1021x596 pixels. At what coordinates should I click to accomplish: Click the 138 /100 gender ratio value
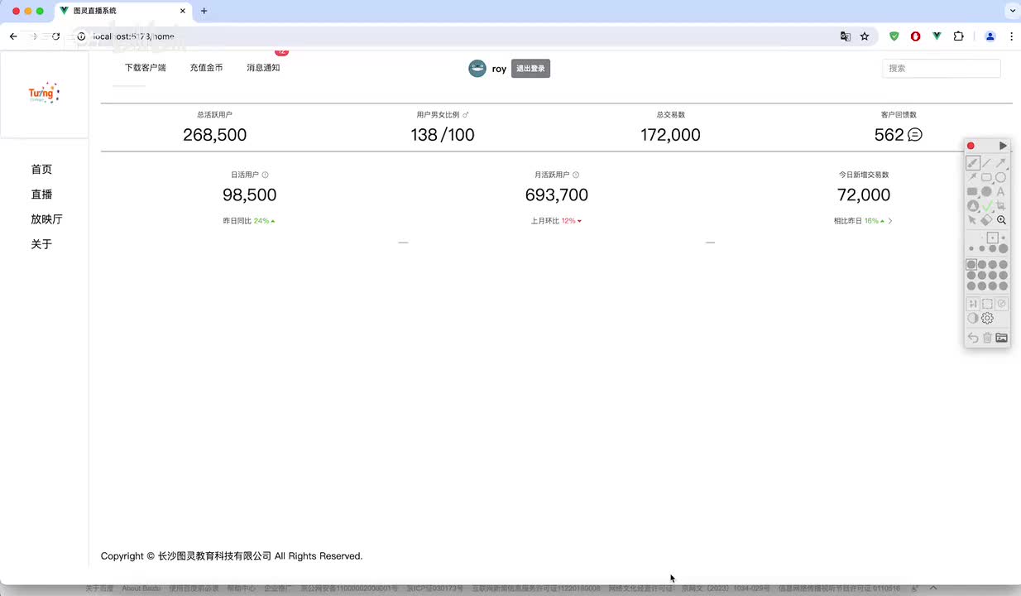[443, 135]
